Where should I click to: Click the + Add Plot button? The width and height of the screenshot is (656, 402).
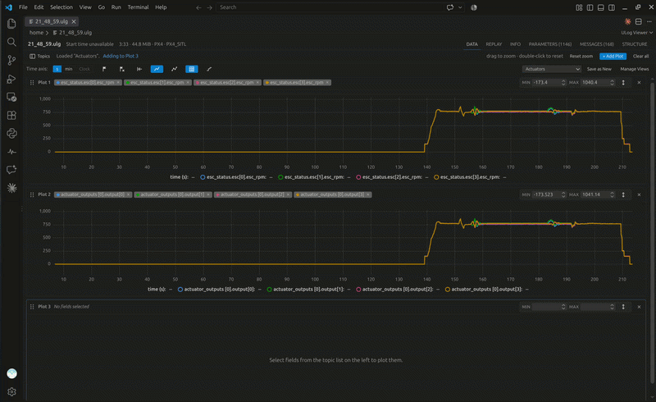point(613,56)
